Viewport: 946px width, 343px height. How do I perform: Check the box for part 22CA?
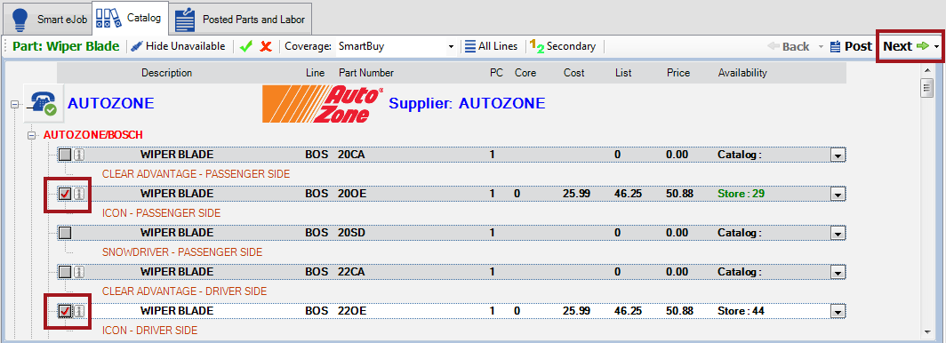[x=65, y=272]
